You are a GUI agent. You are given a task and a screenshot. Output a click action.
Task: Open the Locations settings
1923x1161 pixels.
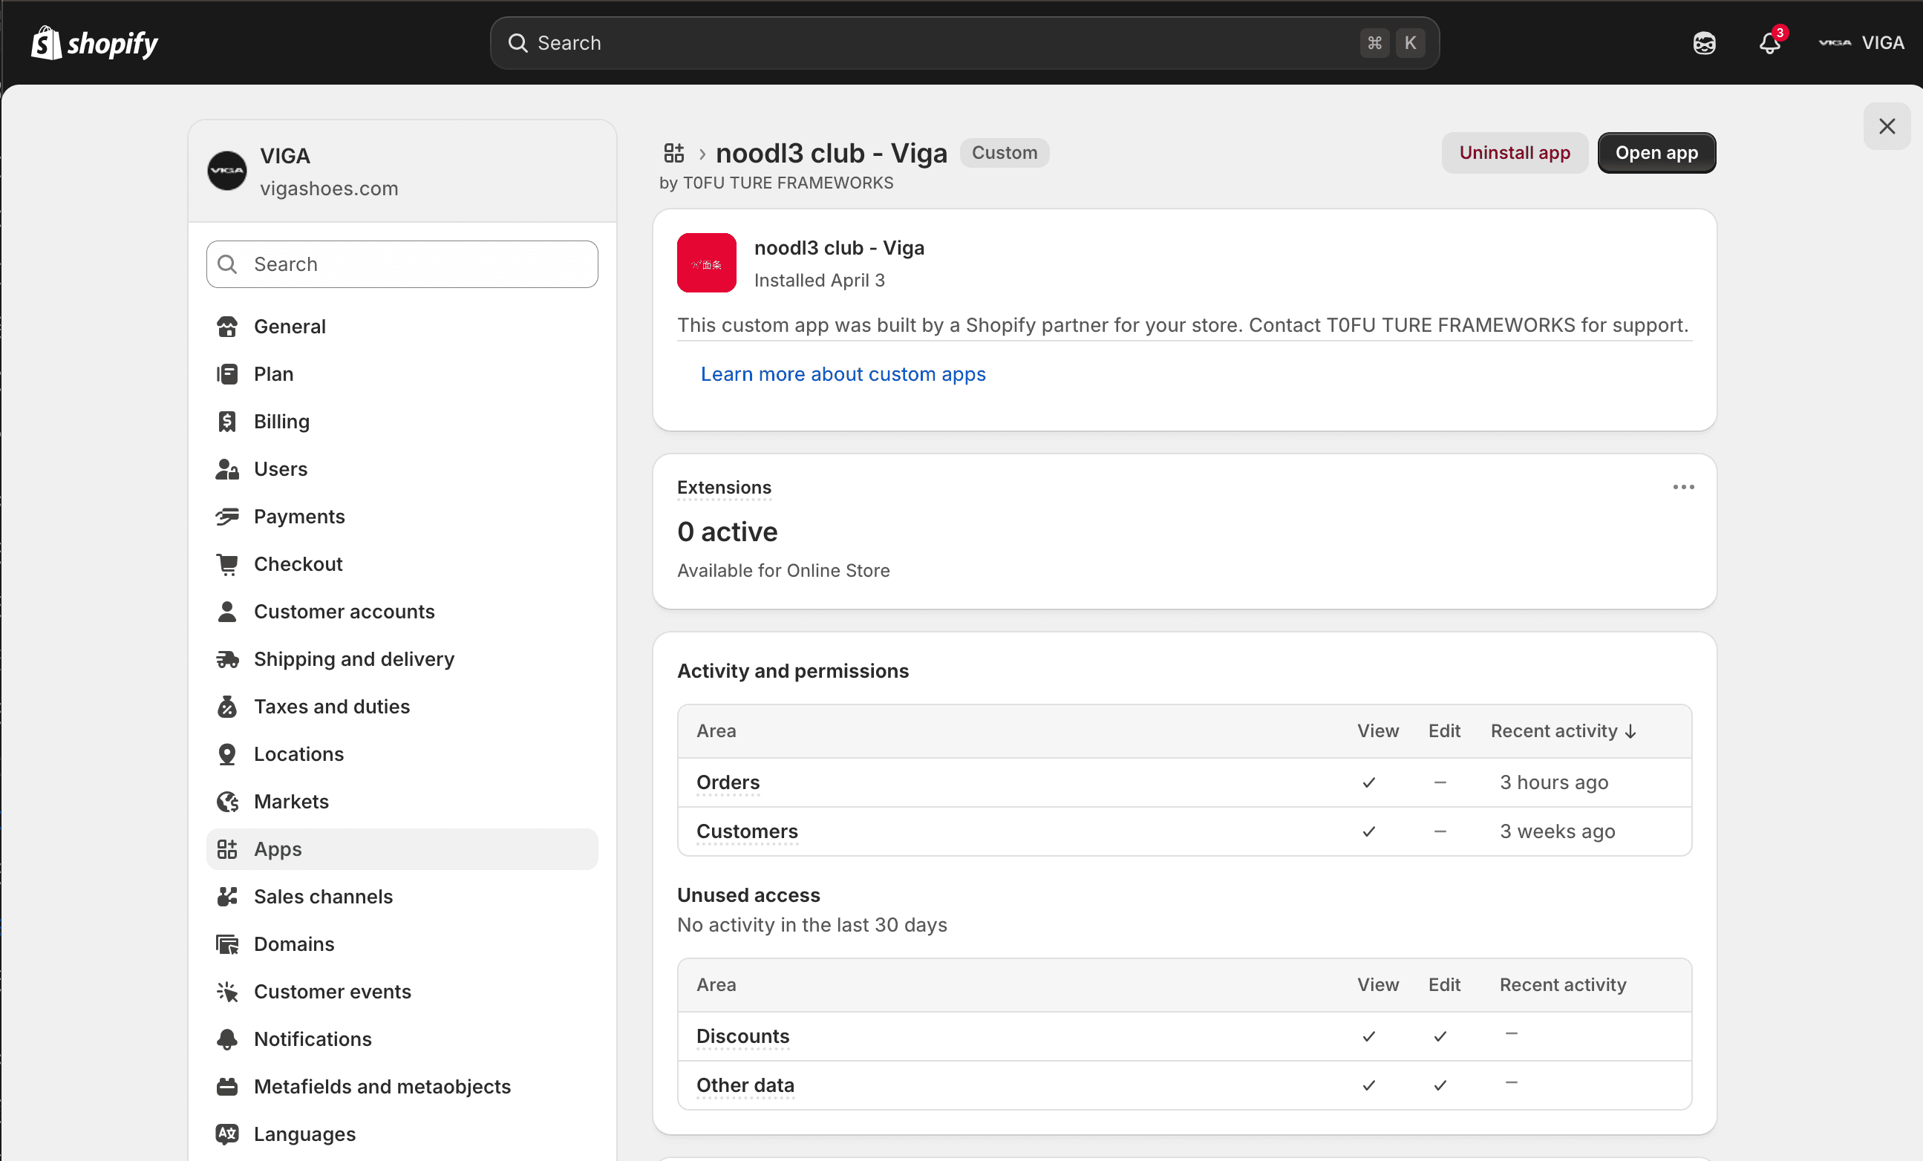tap(402, 754)
